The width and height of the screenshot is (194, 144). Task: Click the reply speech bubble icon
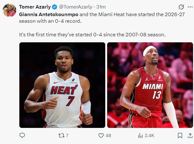pos(22,135)
